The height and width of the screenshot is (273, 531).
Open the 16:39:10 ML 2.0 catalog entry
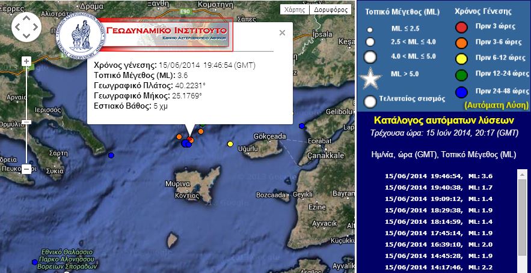tap(438, 244)
